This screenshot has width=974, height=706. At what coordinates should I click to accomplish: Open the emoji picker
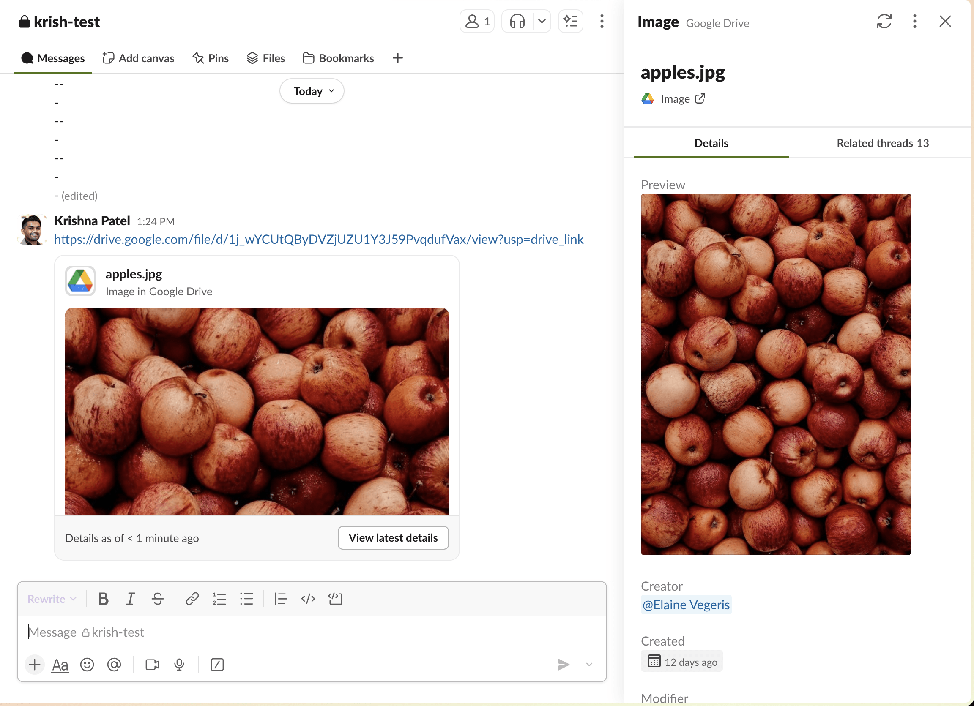click(x=87, y=665)
